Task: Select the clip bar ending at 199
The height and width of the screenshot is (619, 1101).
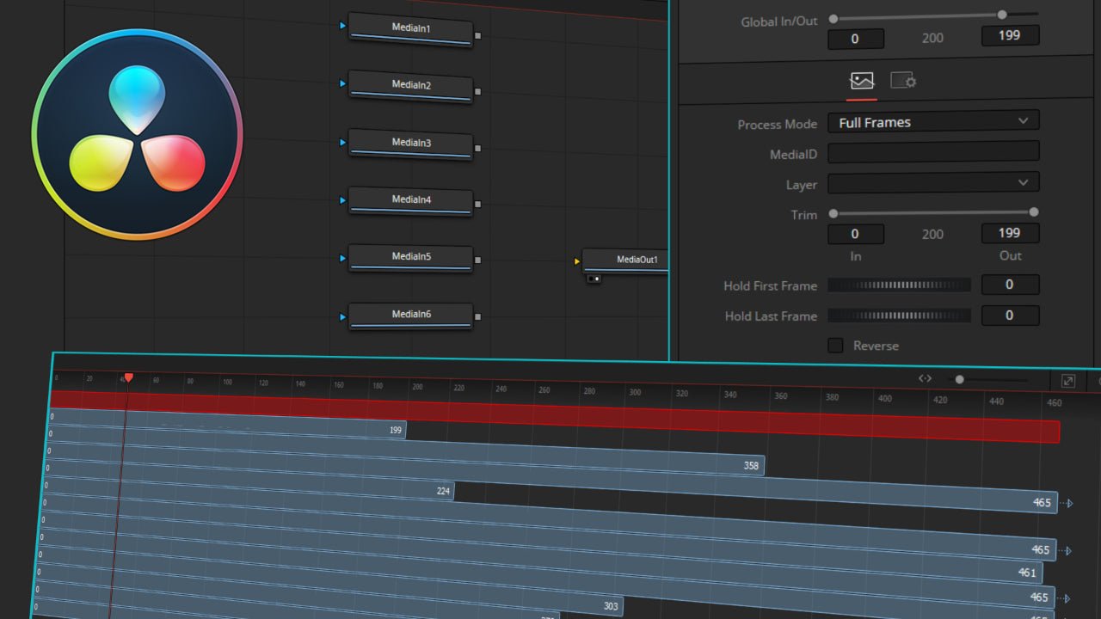Action: (x=227, y=422)
